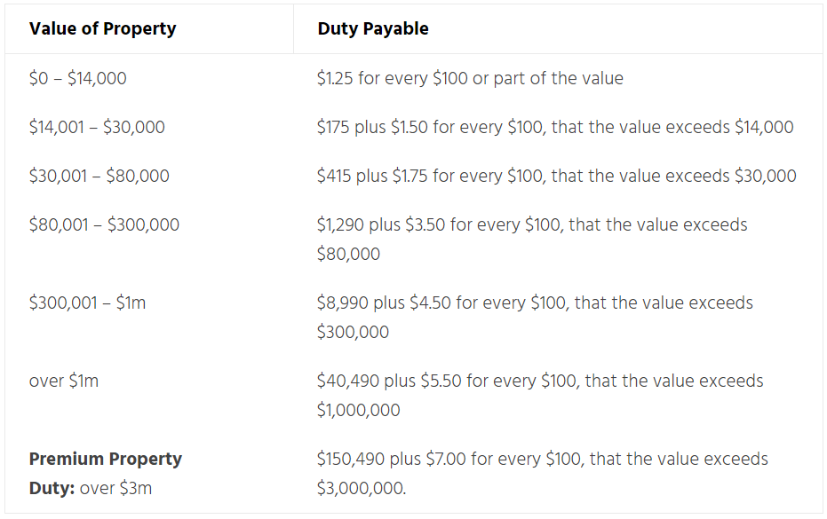This screenshot has height=519, width=827.
Task: Click the $150,490 plus $7.00 duty description
Action: pos(543,473)
